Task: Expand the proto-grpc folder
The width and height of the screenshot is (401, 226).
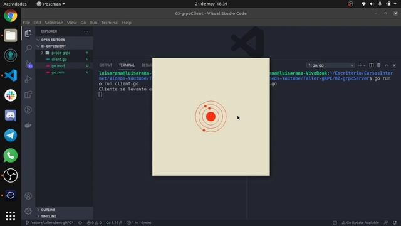Action: point(64,53)
